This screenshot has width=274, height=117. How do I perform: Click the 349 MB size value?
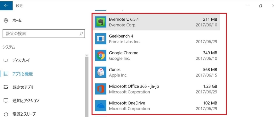[210, 53]
